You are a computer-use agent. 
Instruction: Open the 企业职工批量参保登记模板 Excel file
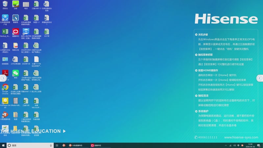[x=15, y=89]
